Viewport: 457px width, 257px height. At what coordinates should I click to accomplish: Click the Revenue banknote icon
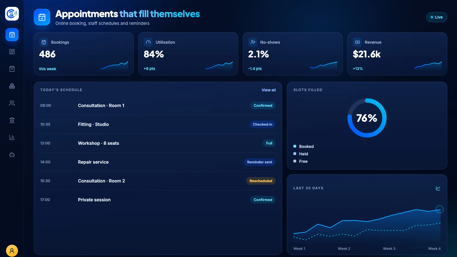pyautogui.click(x=357, y=42)
